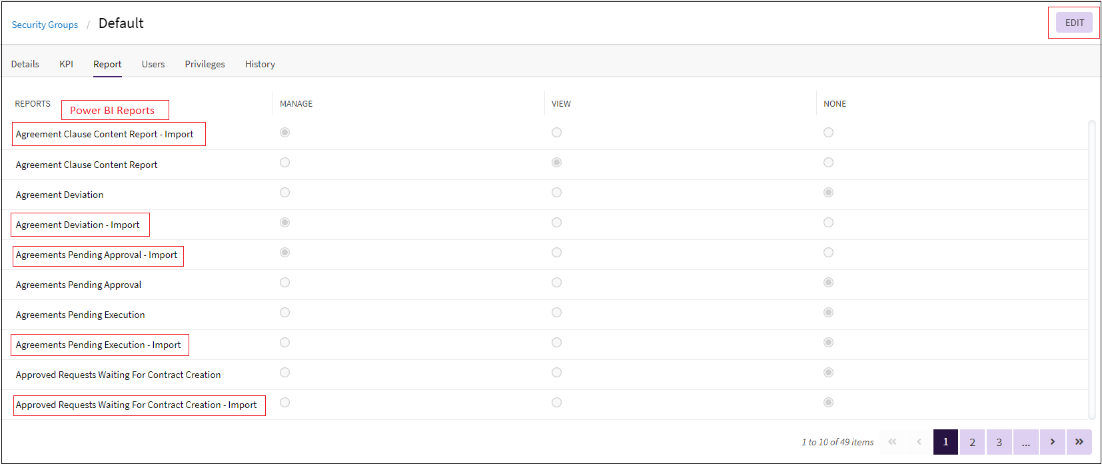Click the ellipsis more pages button
The height and width of the screenshot is (464, 1102).
tap(1025, 442)
